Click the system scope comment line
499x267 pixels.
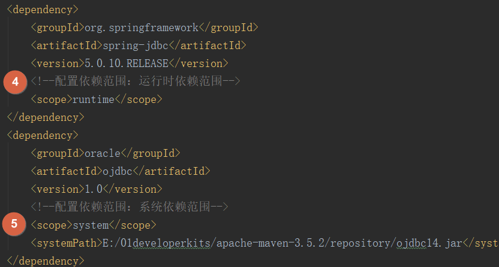coord(130,207)
